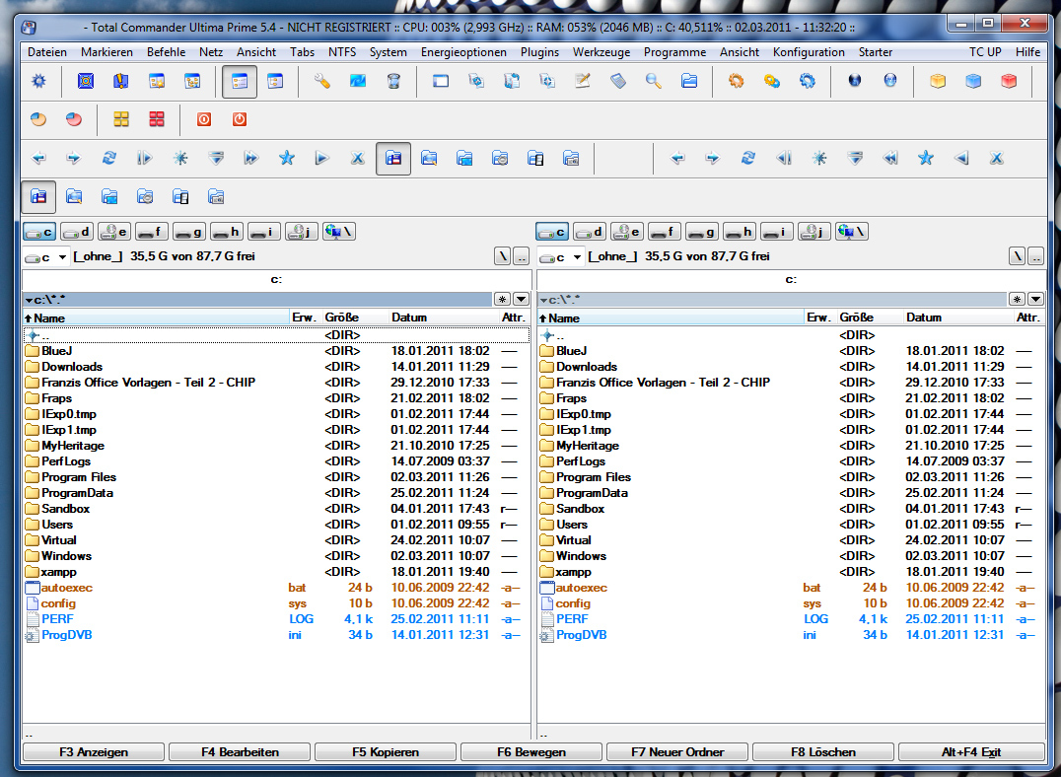The image size is (1061, 777).
Task: Open right panel directory history arrow
Action: coord(1035,299)
